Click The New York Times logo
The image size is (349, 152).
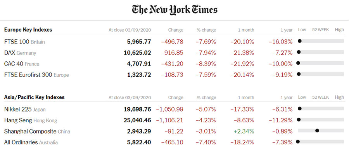coord(174,10)
